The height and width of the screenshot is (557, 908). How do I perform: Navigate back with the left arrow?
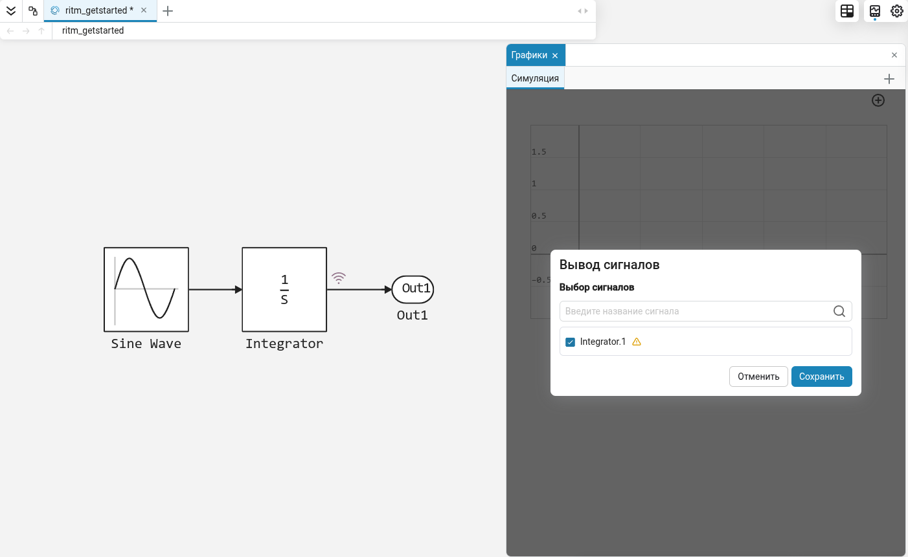[x=10, y=30]
